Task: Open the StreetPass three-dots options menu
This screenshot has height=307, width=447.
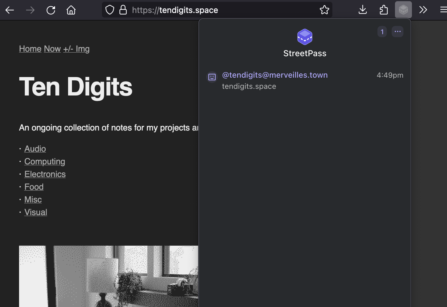Action: click(x=397, y=32)
